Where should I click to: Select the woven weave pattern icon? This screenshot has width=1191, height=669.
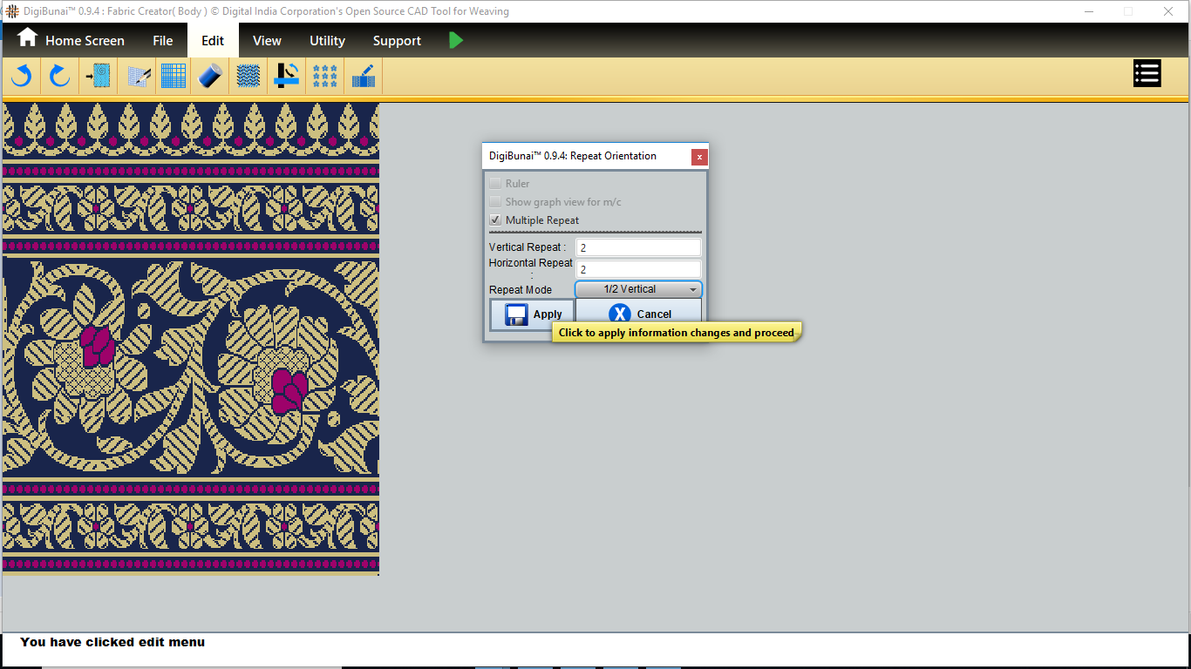[248, 77]
